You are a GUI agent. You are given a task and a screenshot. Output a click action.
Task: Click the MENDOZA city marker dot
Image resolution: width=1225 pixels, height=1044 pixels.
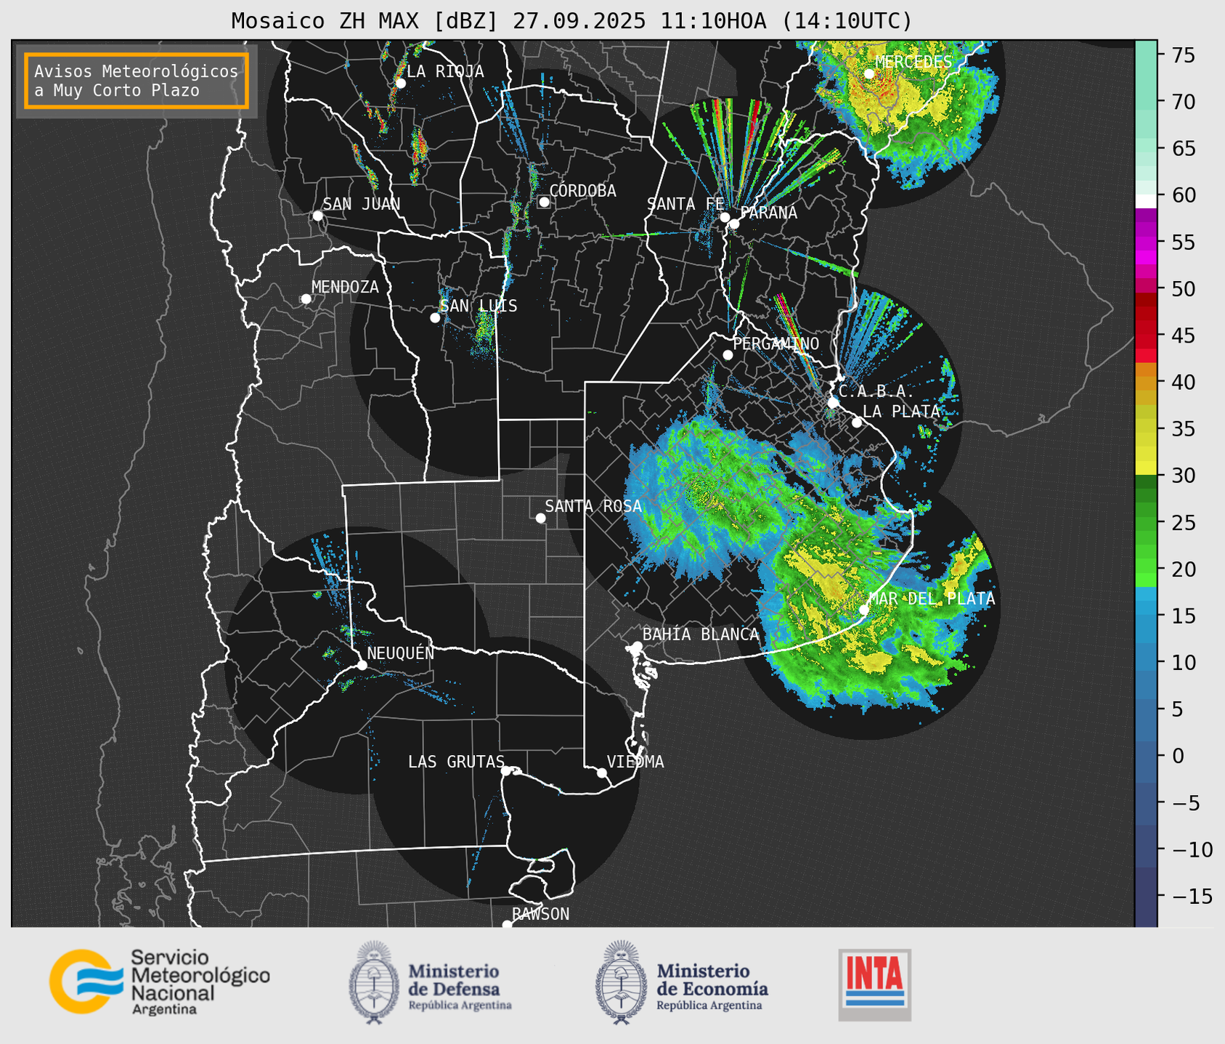coord(306,299)
